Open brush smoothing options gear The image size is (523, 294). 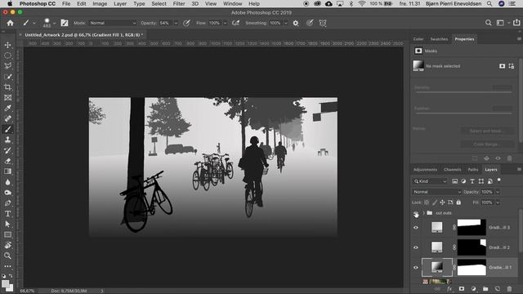(x=296, y=23)
